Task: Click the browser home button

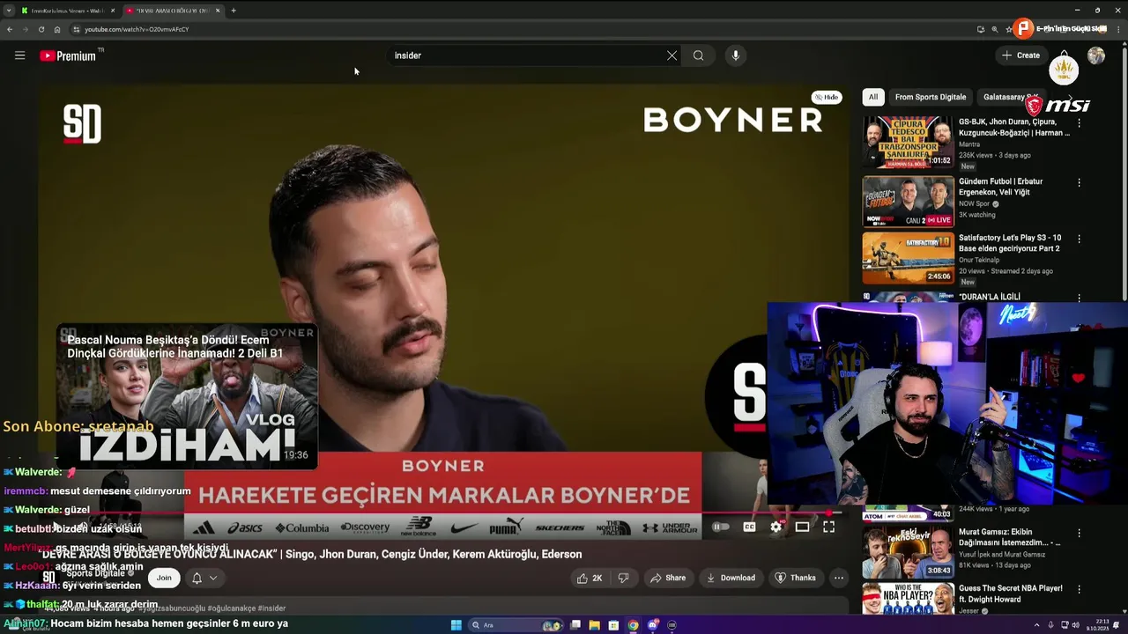Action: coord(57,29)
